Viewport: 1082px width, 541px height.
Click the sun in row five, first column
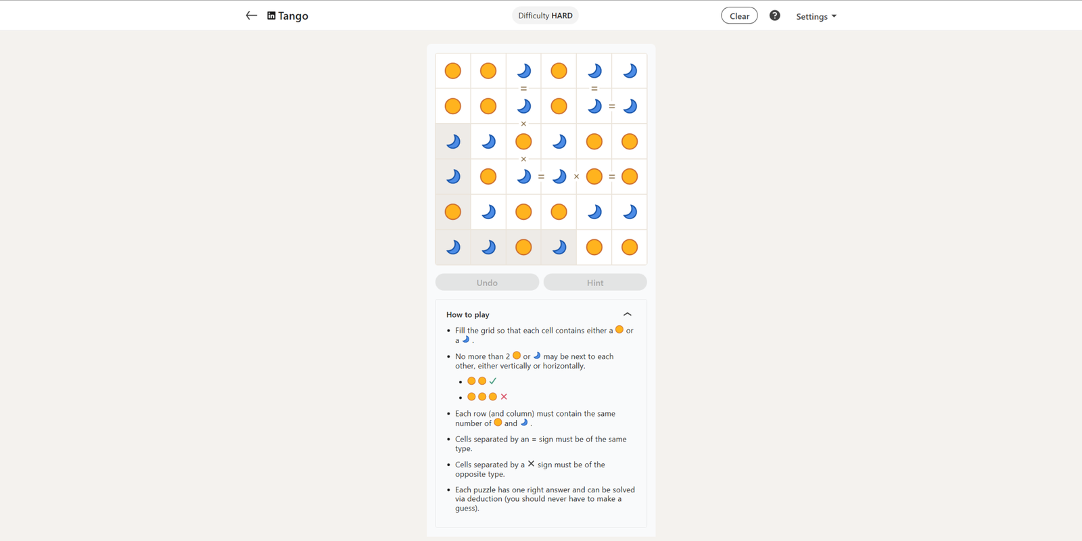click(x=453, y=212)
